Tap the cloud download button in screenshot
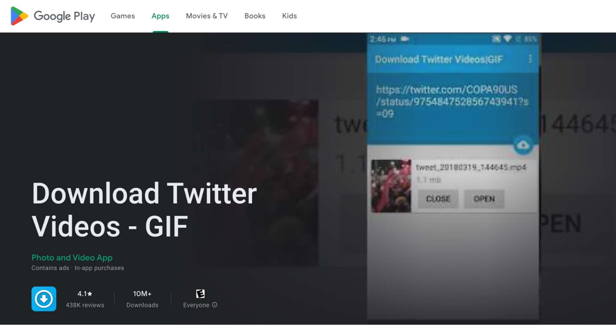This screenshot has height=325, width=616. click(x=523, y=145)
